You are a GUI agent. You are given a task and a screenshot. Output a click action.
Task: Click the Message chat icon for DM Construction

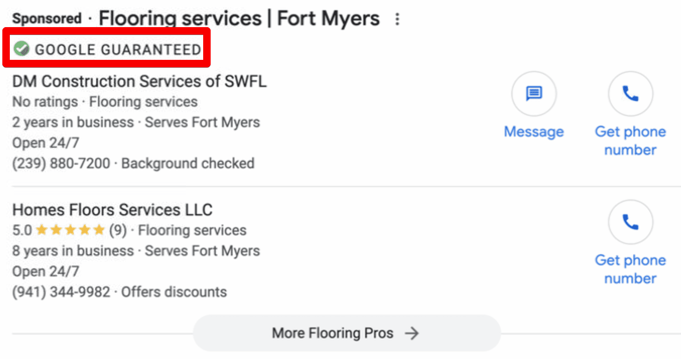[534, 93]
